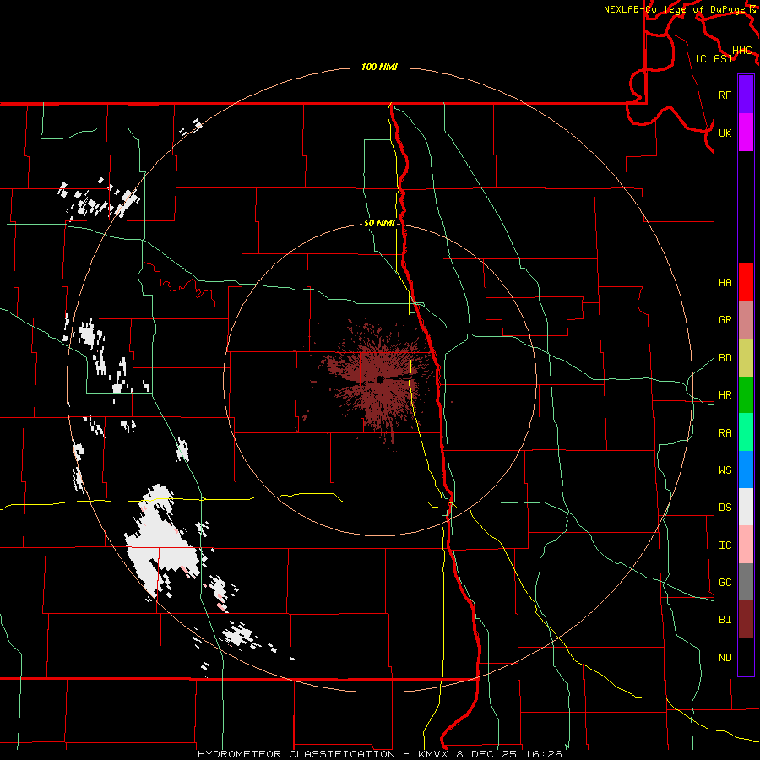The image size is (760, 760).
Task: Click the 'GC' legend label
Action: [725, 583]
